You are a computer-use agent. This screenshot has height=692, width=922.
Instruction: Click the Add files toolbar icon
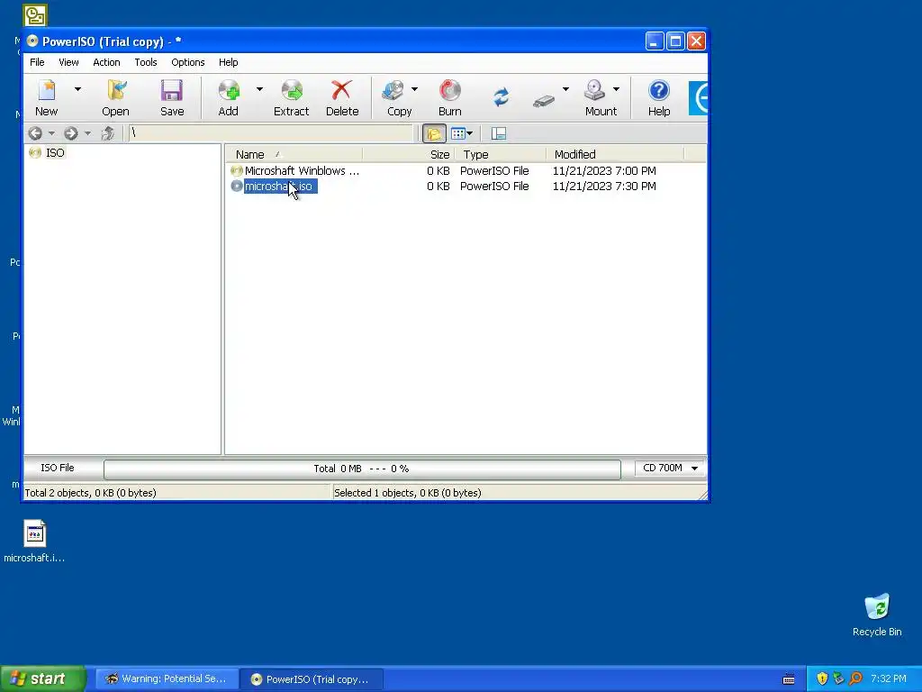coord(229,91)
